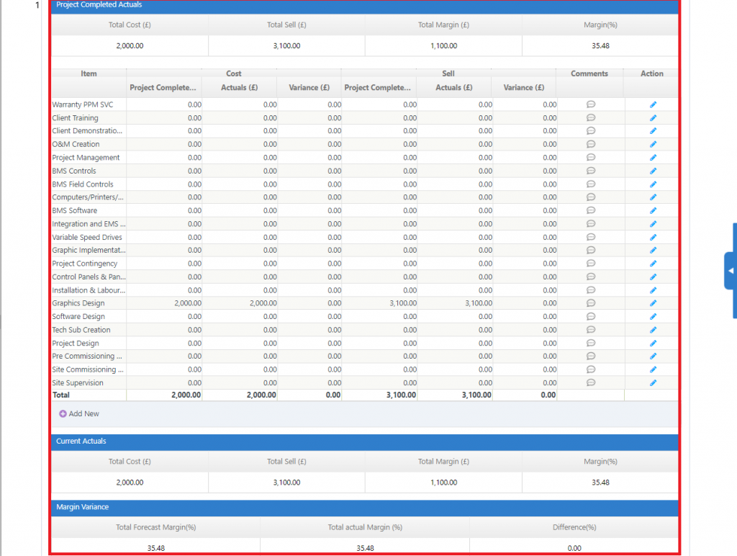Select Graphics Design cost actuals 2,000.00
Image resolution: width=737 pixels, height=556 pixels.
click(263, 303)
